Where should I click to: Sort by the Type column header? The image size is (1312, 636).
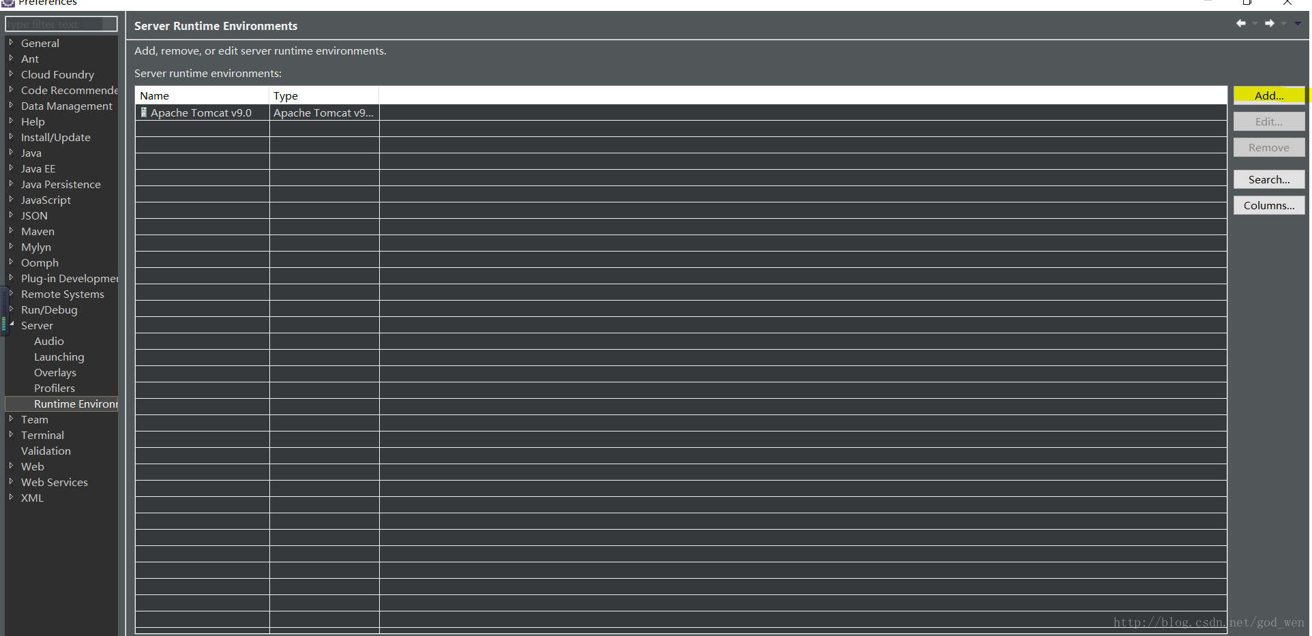point(324,95)
